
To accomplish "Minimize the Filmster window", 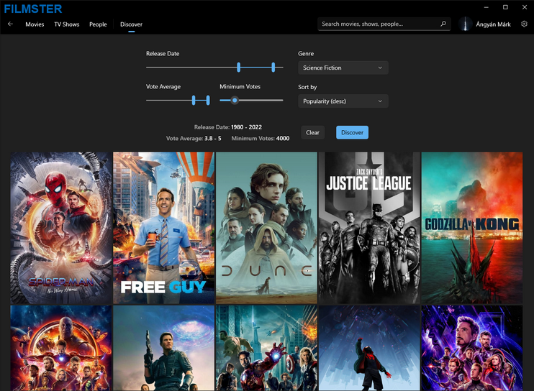I will click(x=487, y=7).
